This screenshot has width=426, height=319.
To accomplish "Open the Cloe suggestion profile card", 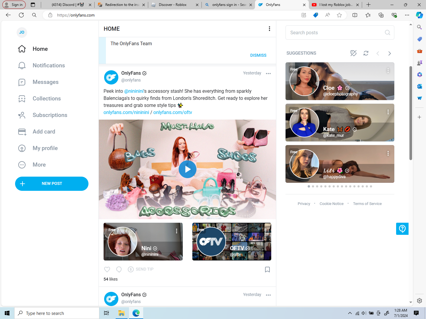I will point(340,81).
